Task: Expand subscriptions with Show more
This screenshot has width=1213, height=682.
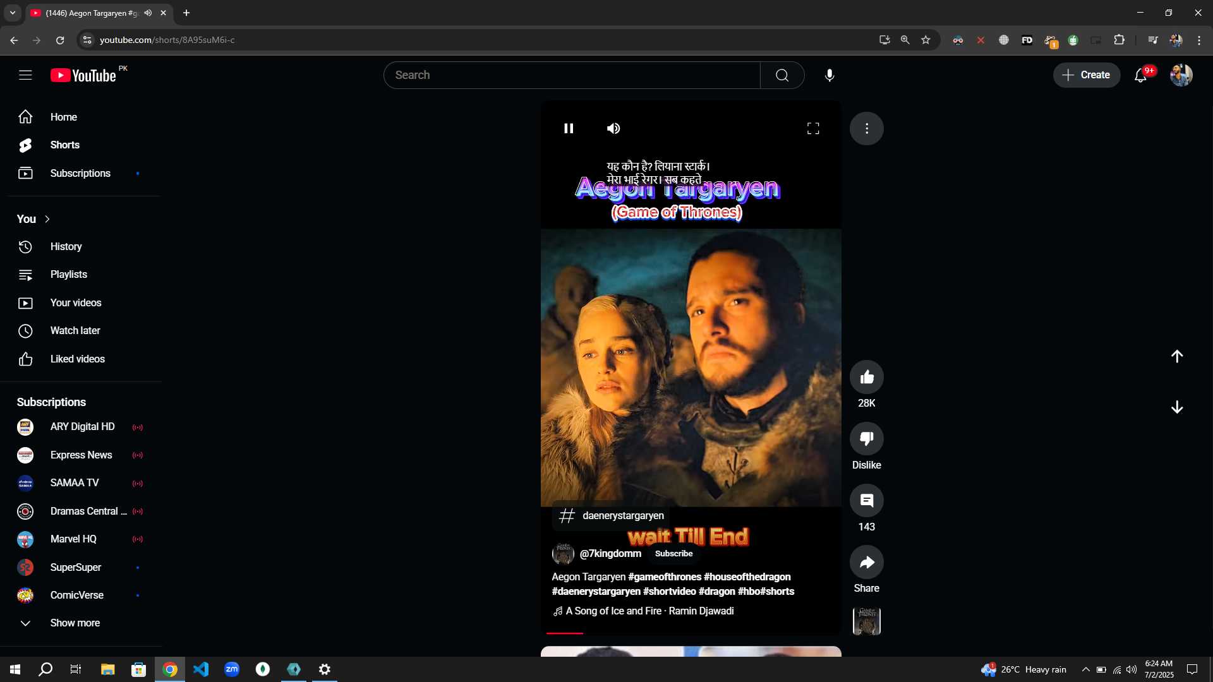Action: (x=80, y=623)
